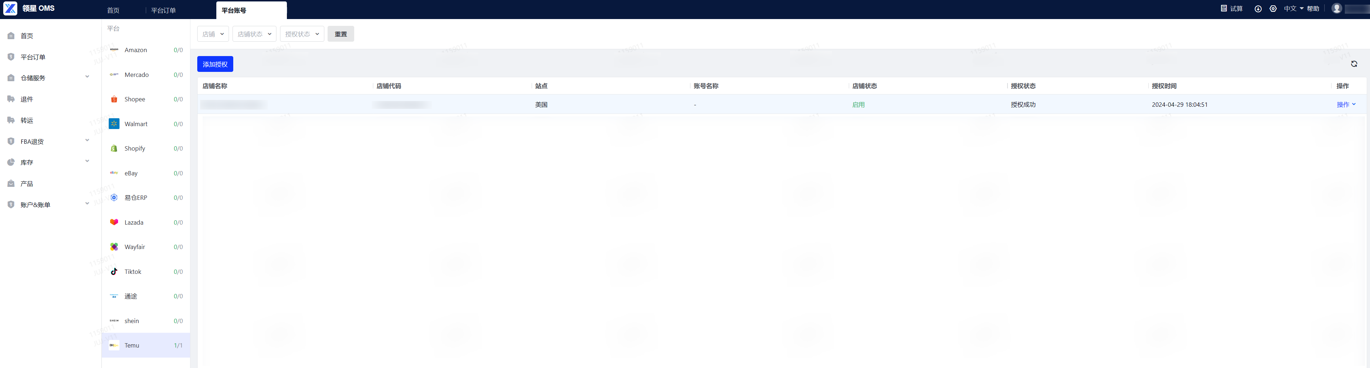The image size is (1370, 368).
Task: Click the Amazon 0/0 count
Action: point(178,50)
